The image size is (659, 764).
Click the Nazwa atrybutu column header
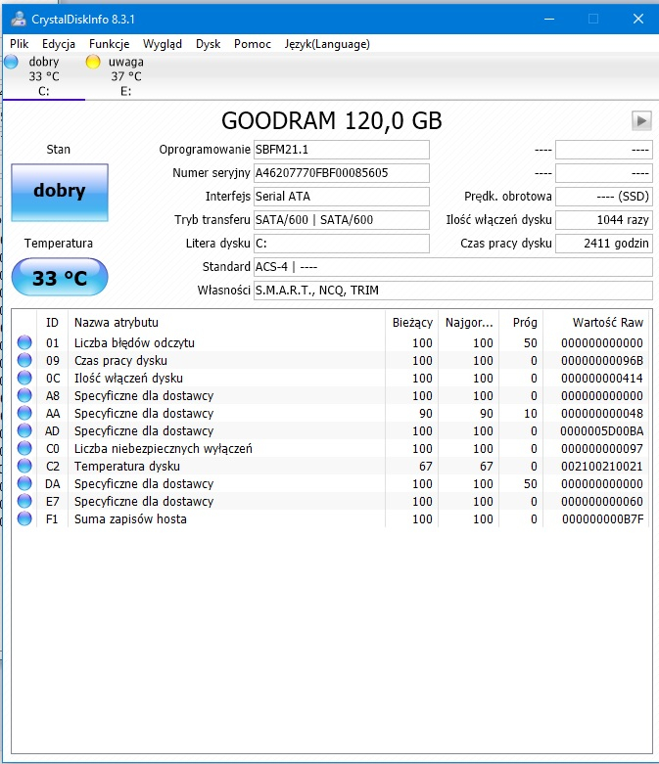coord(226,322)
